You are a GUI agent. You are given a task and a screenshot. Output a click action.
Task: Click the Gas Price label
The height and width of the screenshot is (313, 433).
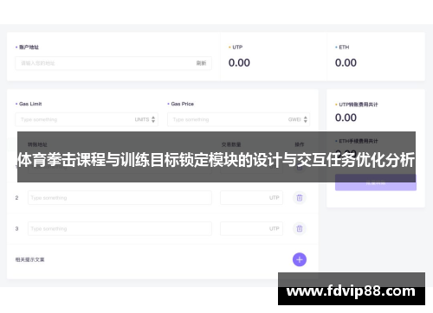click(x=182, y=104)
